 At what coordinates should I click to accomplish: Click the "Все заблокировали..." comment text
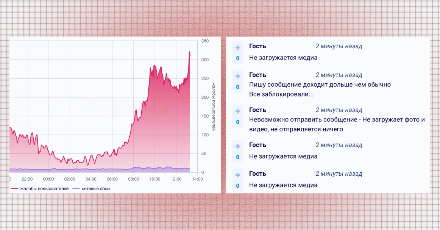coord(281,94)
